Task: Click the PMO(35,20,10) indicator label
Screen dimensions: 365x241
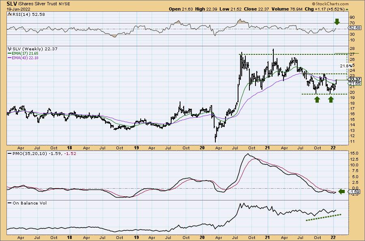Action: coord(30,154)
